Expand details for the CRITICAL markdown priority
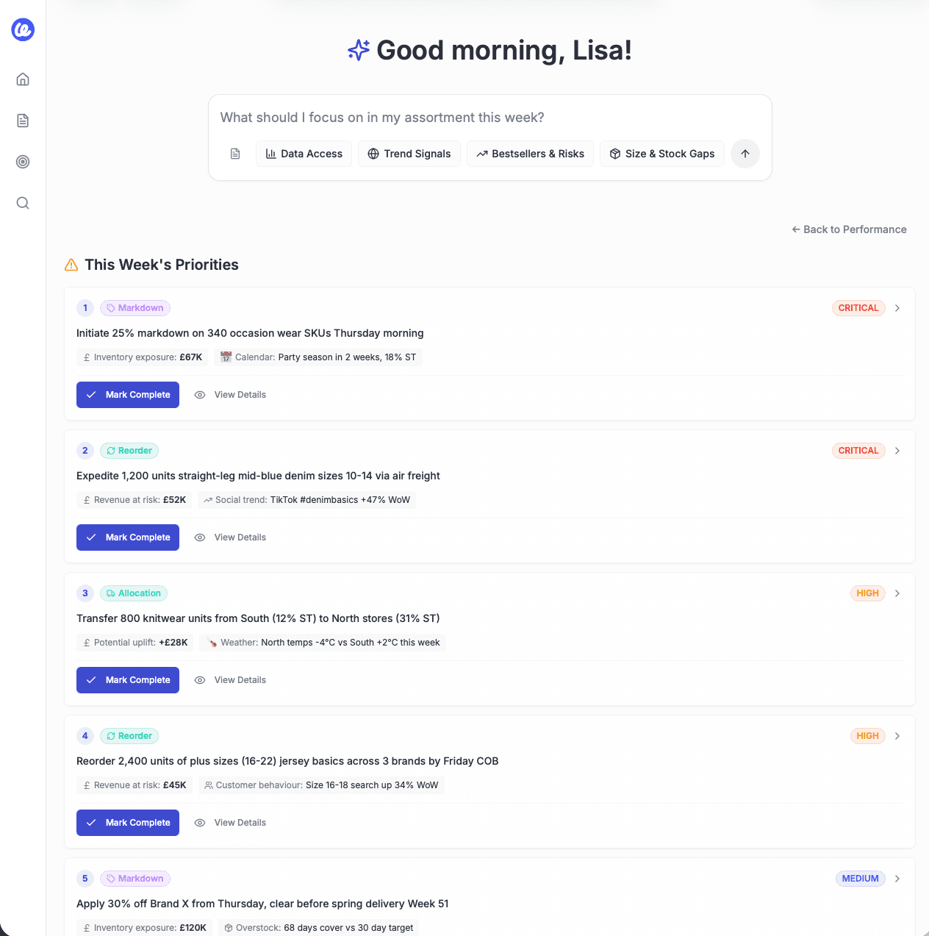This screenshot has height=936, width=929. pyautogui.click(x=897, y=308)
